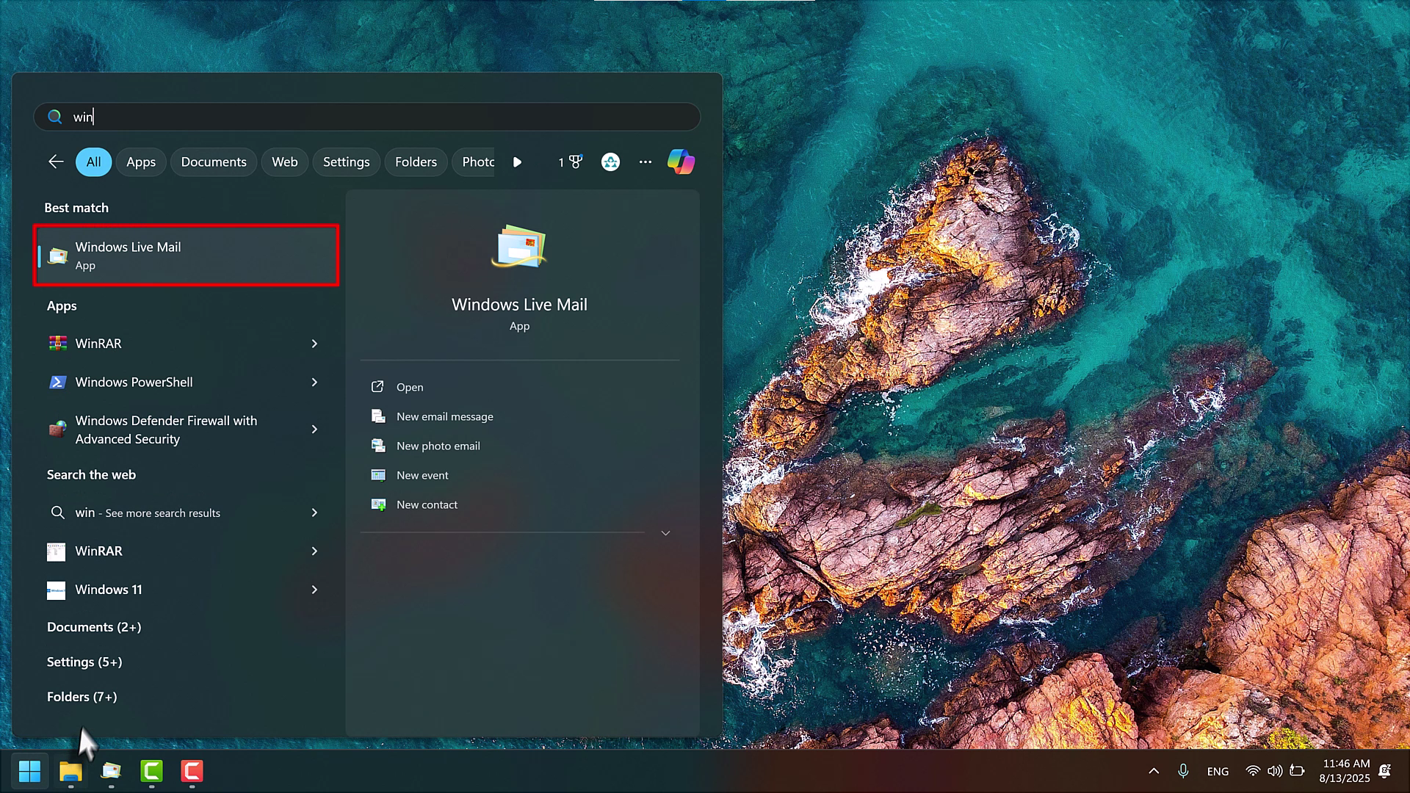Click the Windows Start button

[29, 771]
